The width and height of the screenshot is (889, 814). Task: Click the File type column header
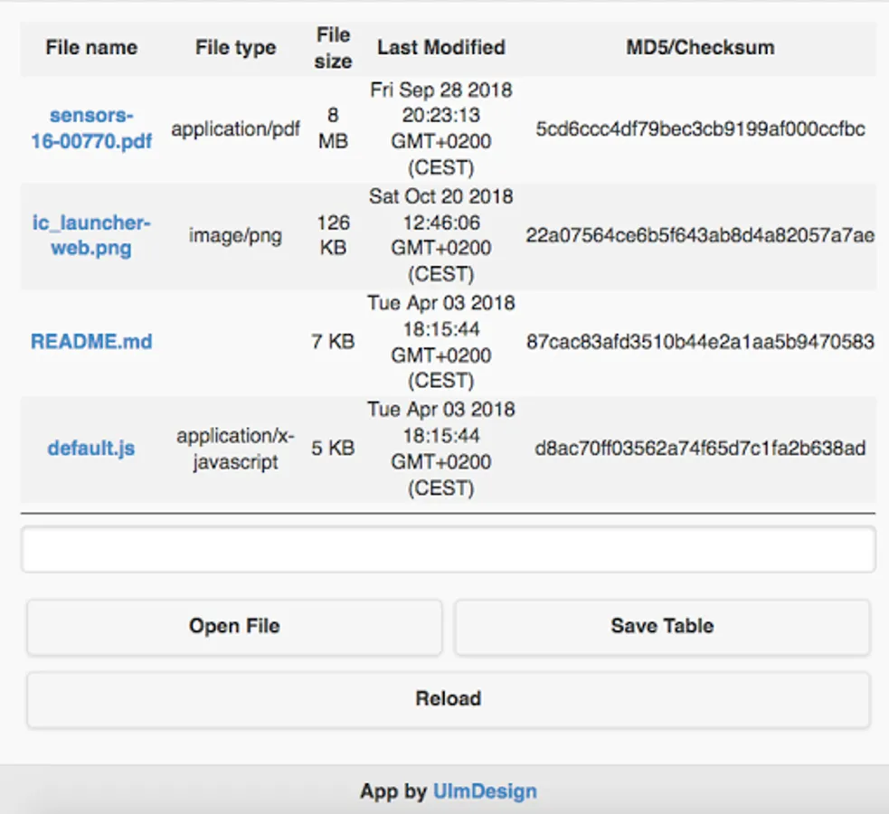(x=235, y=48)
